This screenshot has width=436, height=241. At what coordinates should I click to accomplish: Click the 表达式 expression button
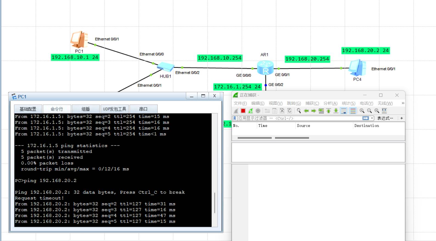pos(385,118)
